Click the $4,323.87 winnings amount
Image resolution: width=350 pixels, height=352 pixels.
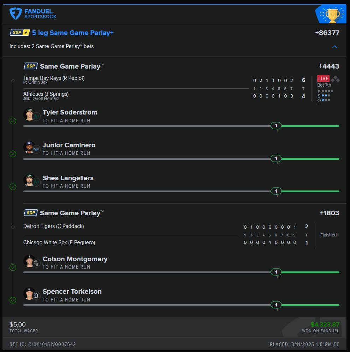(x=325, y=324)
